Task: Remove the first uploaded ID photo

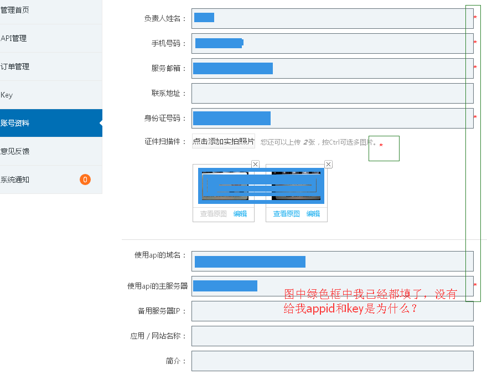Action: pos(255,164)
